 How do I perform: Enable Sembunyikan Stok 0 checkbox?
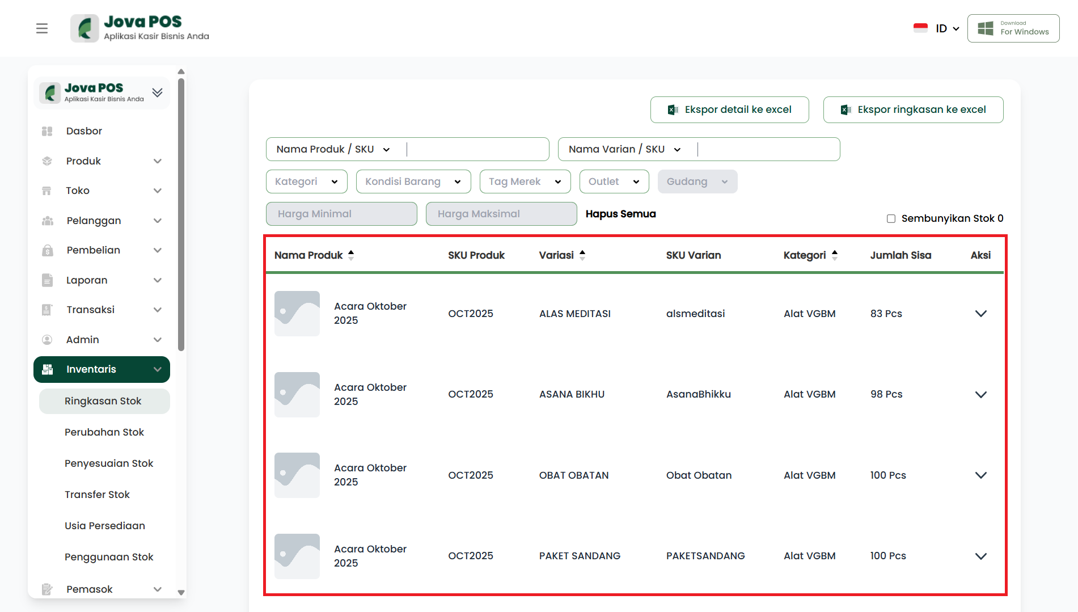tap(891, 218)
